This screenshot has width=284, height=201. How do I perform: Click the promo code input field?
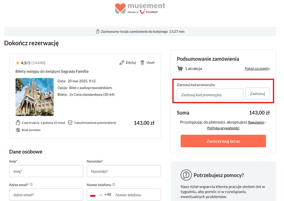pos(210,94)
